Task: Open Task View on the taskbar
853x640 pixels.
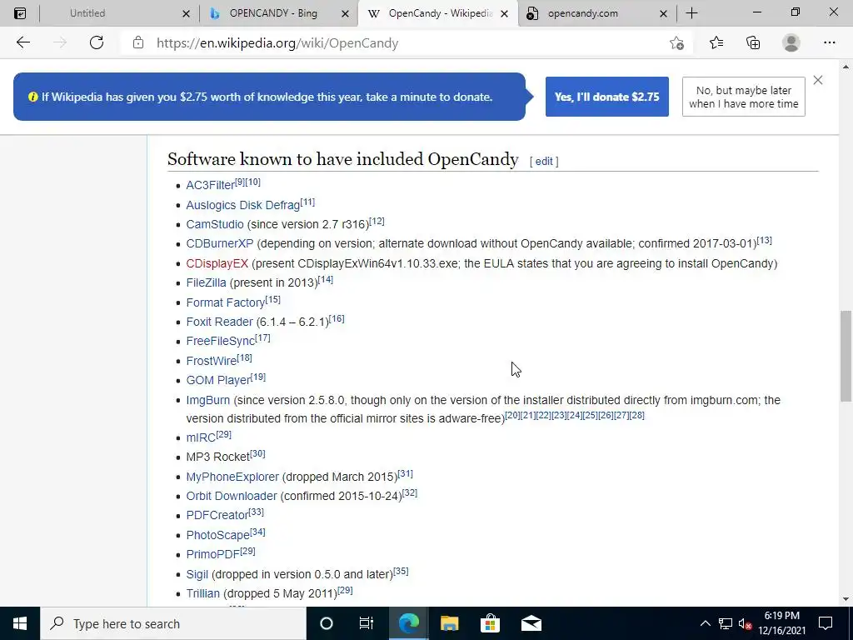Action: click(367, 623)
